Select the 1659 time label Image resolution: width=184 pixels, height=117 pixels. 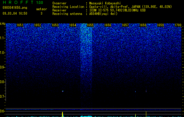click(x=160, y=25)
